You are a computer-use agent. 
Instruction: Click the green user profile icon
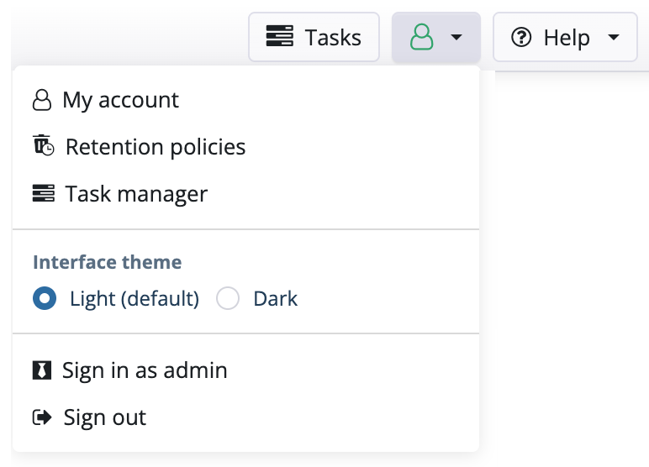(422, 37)
